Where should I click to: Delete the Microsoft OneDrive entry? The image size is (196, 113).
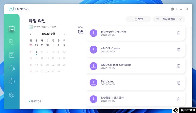point(179,33)
